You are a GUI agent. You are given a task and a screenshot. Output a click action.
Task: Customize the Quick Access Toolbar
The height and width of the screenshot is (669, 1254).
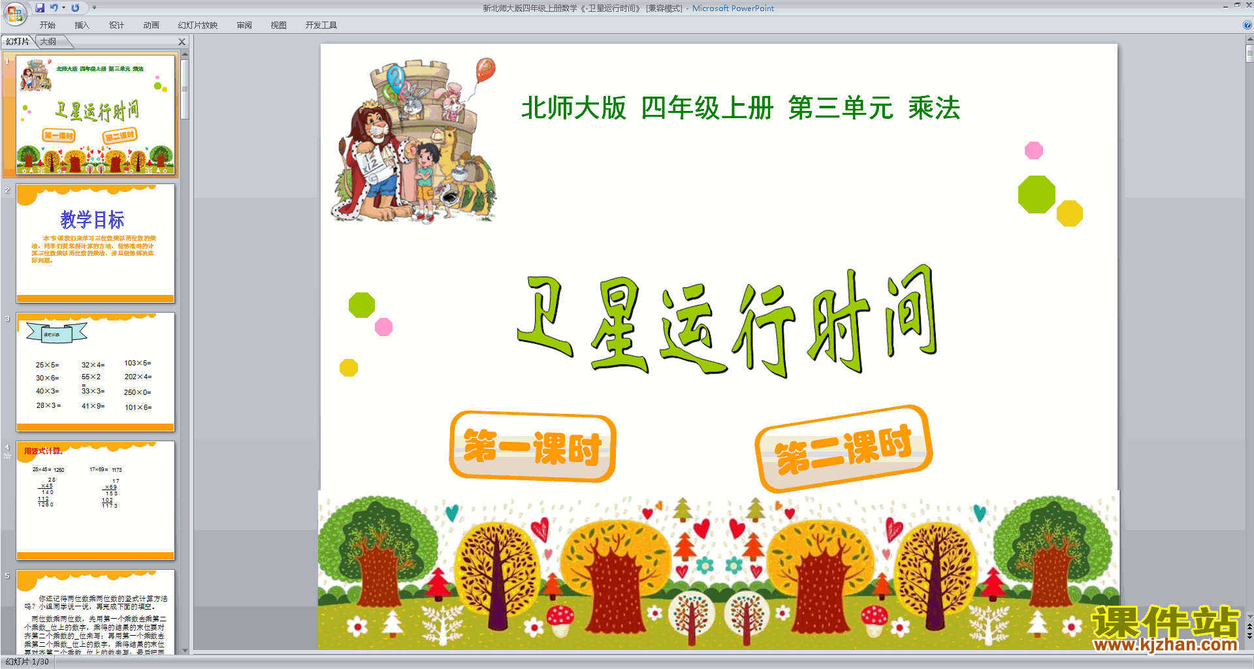pyautogui.click(x=94, y=8)
